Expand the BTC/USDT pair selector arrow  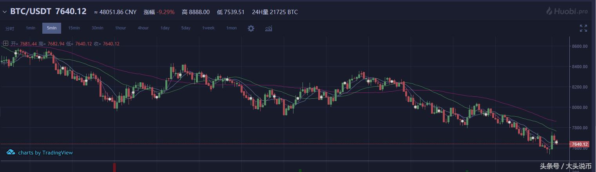tap(5, 12)
